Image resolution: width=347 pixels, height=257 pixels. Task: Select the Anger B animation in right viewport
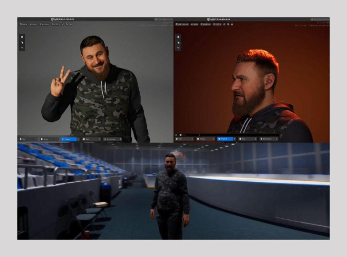pos(226,139)
